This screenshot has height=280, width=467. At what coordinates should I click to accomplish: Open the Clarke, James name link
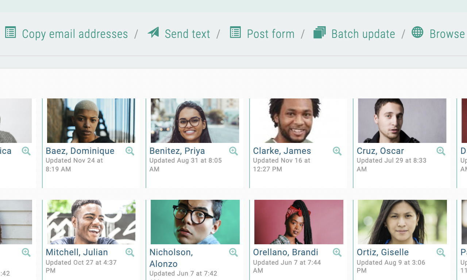point(282,151)
